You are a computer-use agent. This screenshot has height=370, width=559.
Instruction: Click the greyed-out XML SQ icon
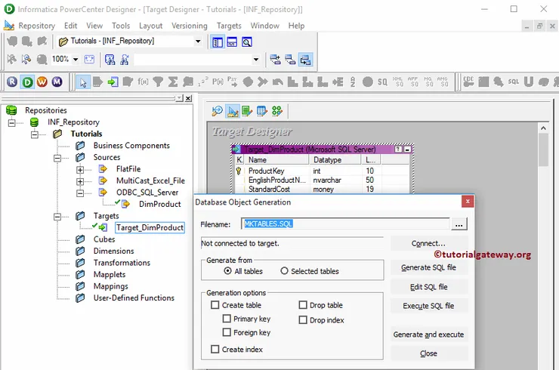point(398,82)
